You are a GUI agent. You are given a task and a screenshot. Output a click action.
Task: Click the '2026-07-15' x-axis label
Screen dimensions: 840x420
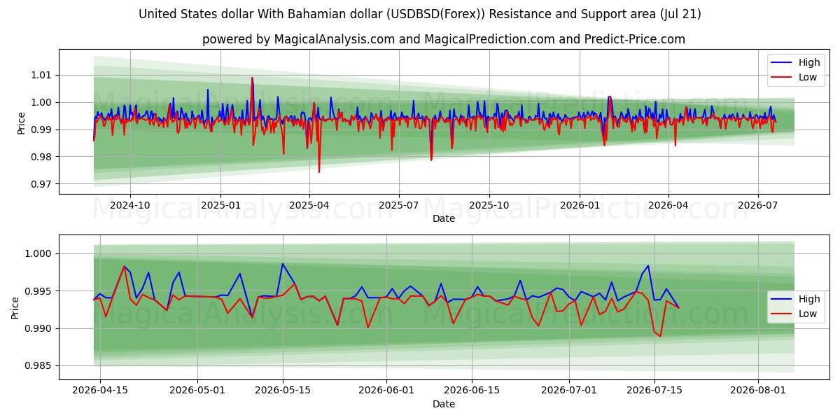pos(655,391)
